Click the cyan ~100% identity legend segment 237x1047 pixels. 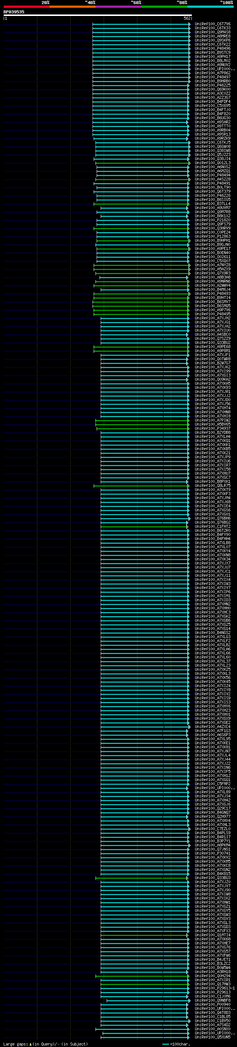click(x=210, y=7)
